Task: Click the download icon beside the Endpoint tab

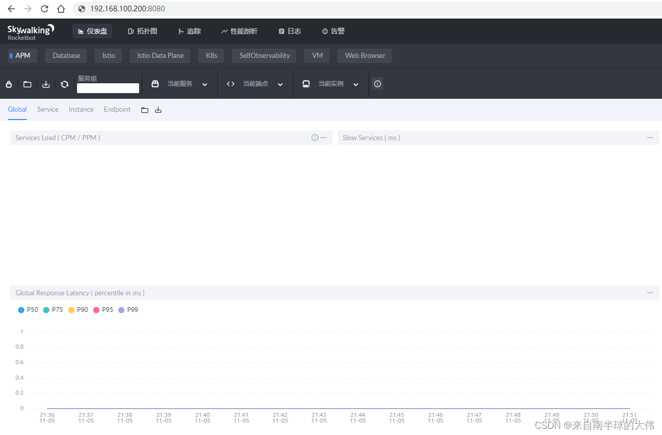Action: (158, 109)
